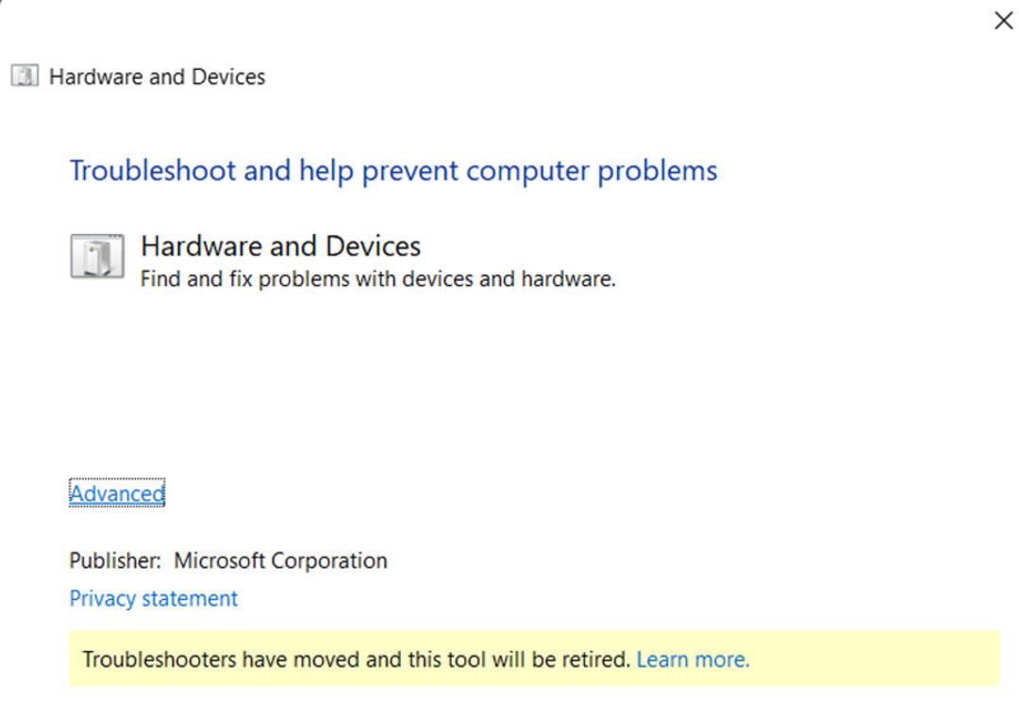The image size is (1019, 717).
Task: Open the Privacy statement link
Action: (154, 598)
